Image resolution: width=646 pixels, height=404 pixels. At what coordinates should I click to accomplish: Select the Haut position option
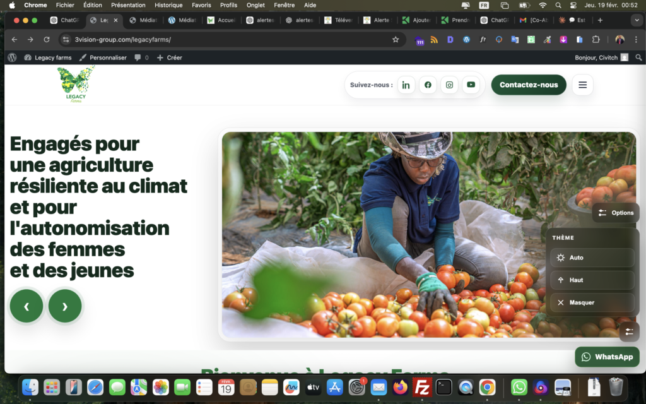click(x=592, y=280)
